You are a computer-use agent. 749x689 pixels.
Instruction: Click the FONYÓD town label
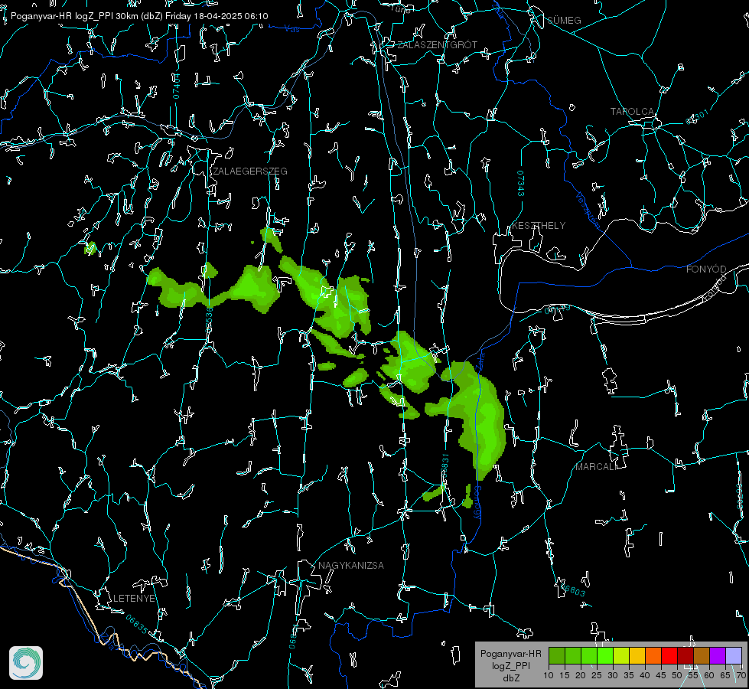click(x=706, y=269)
